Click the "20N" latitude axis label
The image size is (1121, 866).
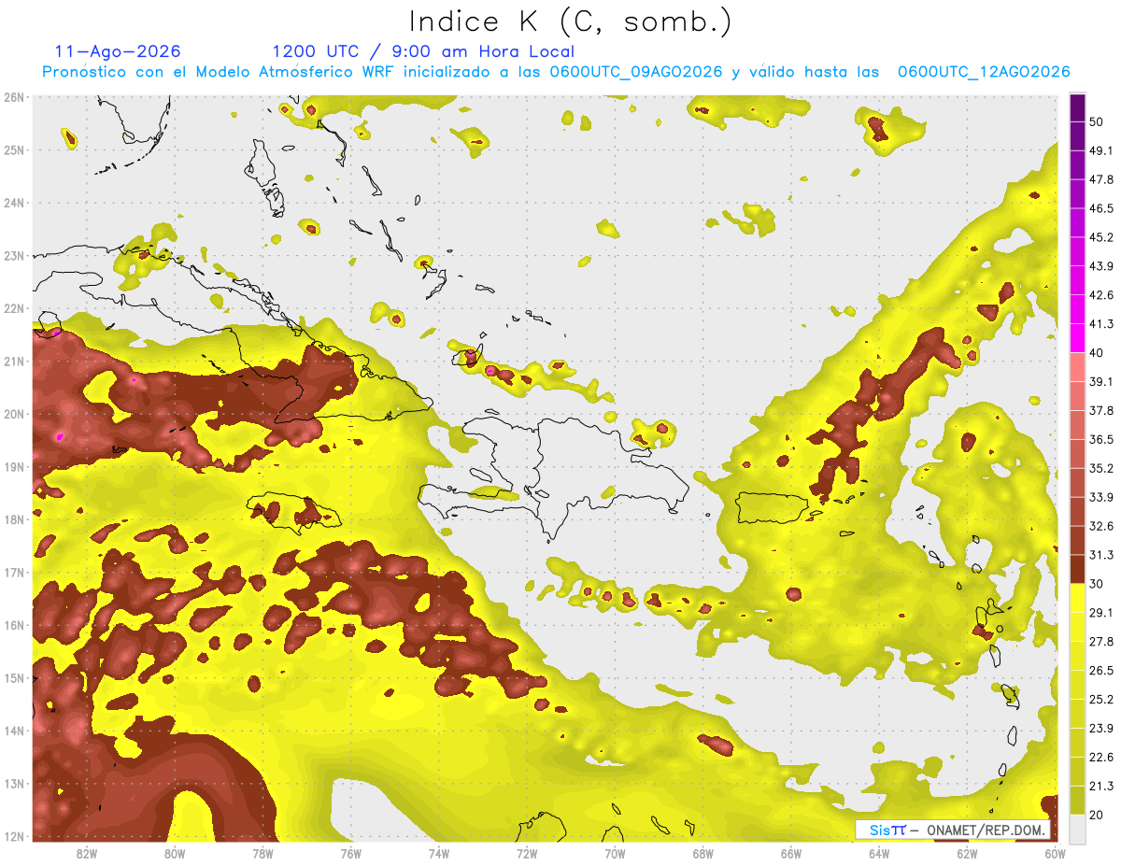13,414
